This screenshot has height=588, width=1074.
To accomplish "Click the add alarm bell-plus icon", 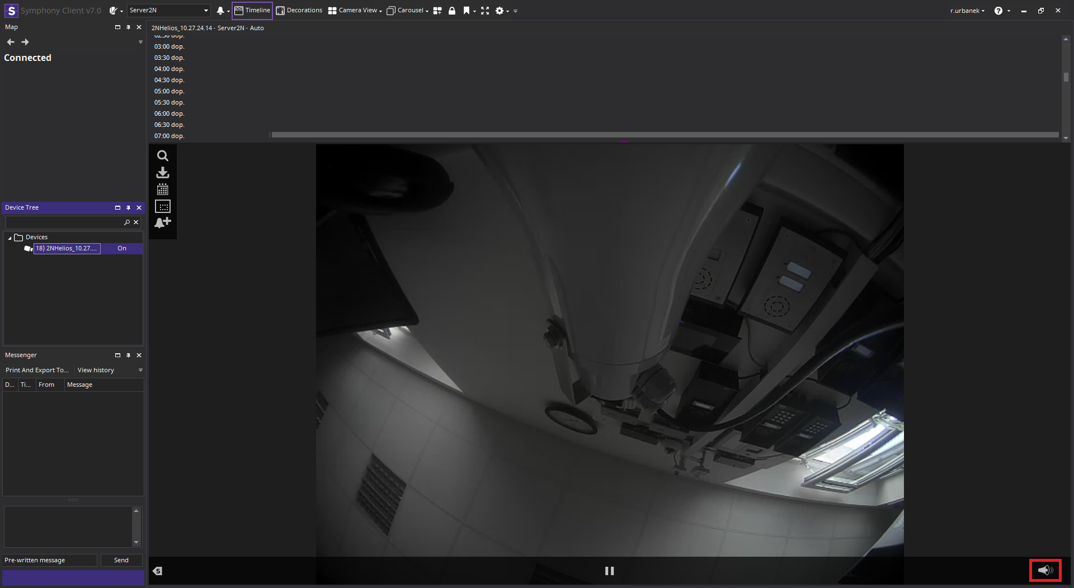I will click(x=162, y=223).
